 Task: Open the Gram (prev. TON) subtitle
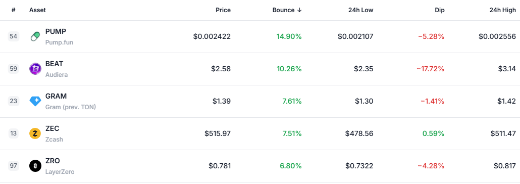[x=71, y=107]
